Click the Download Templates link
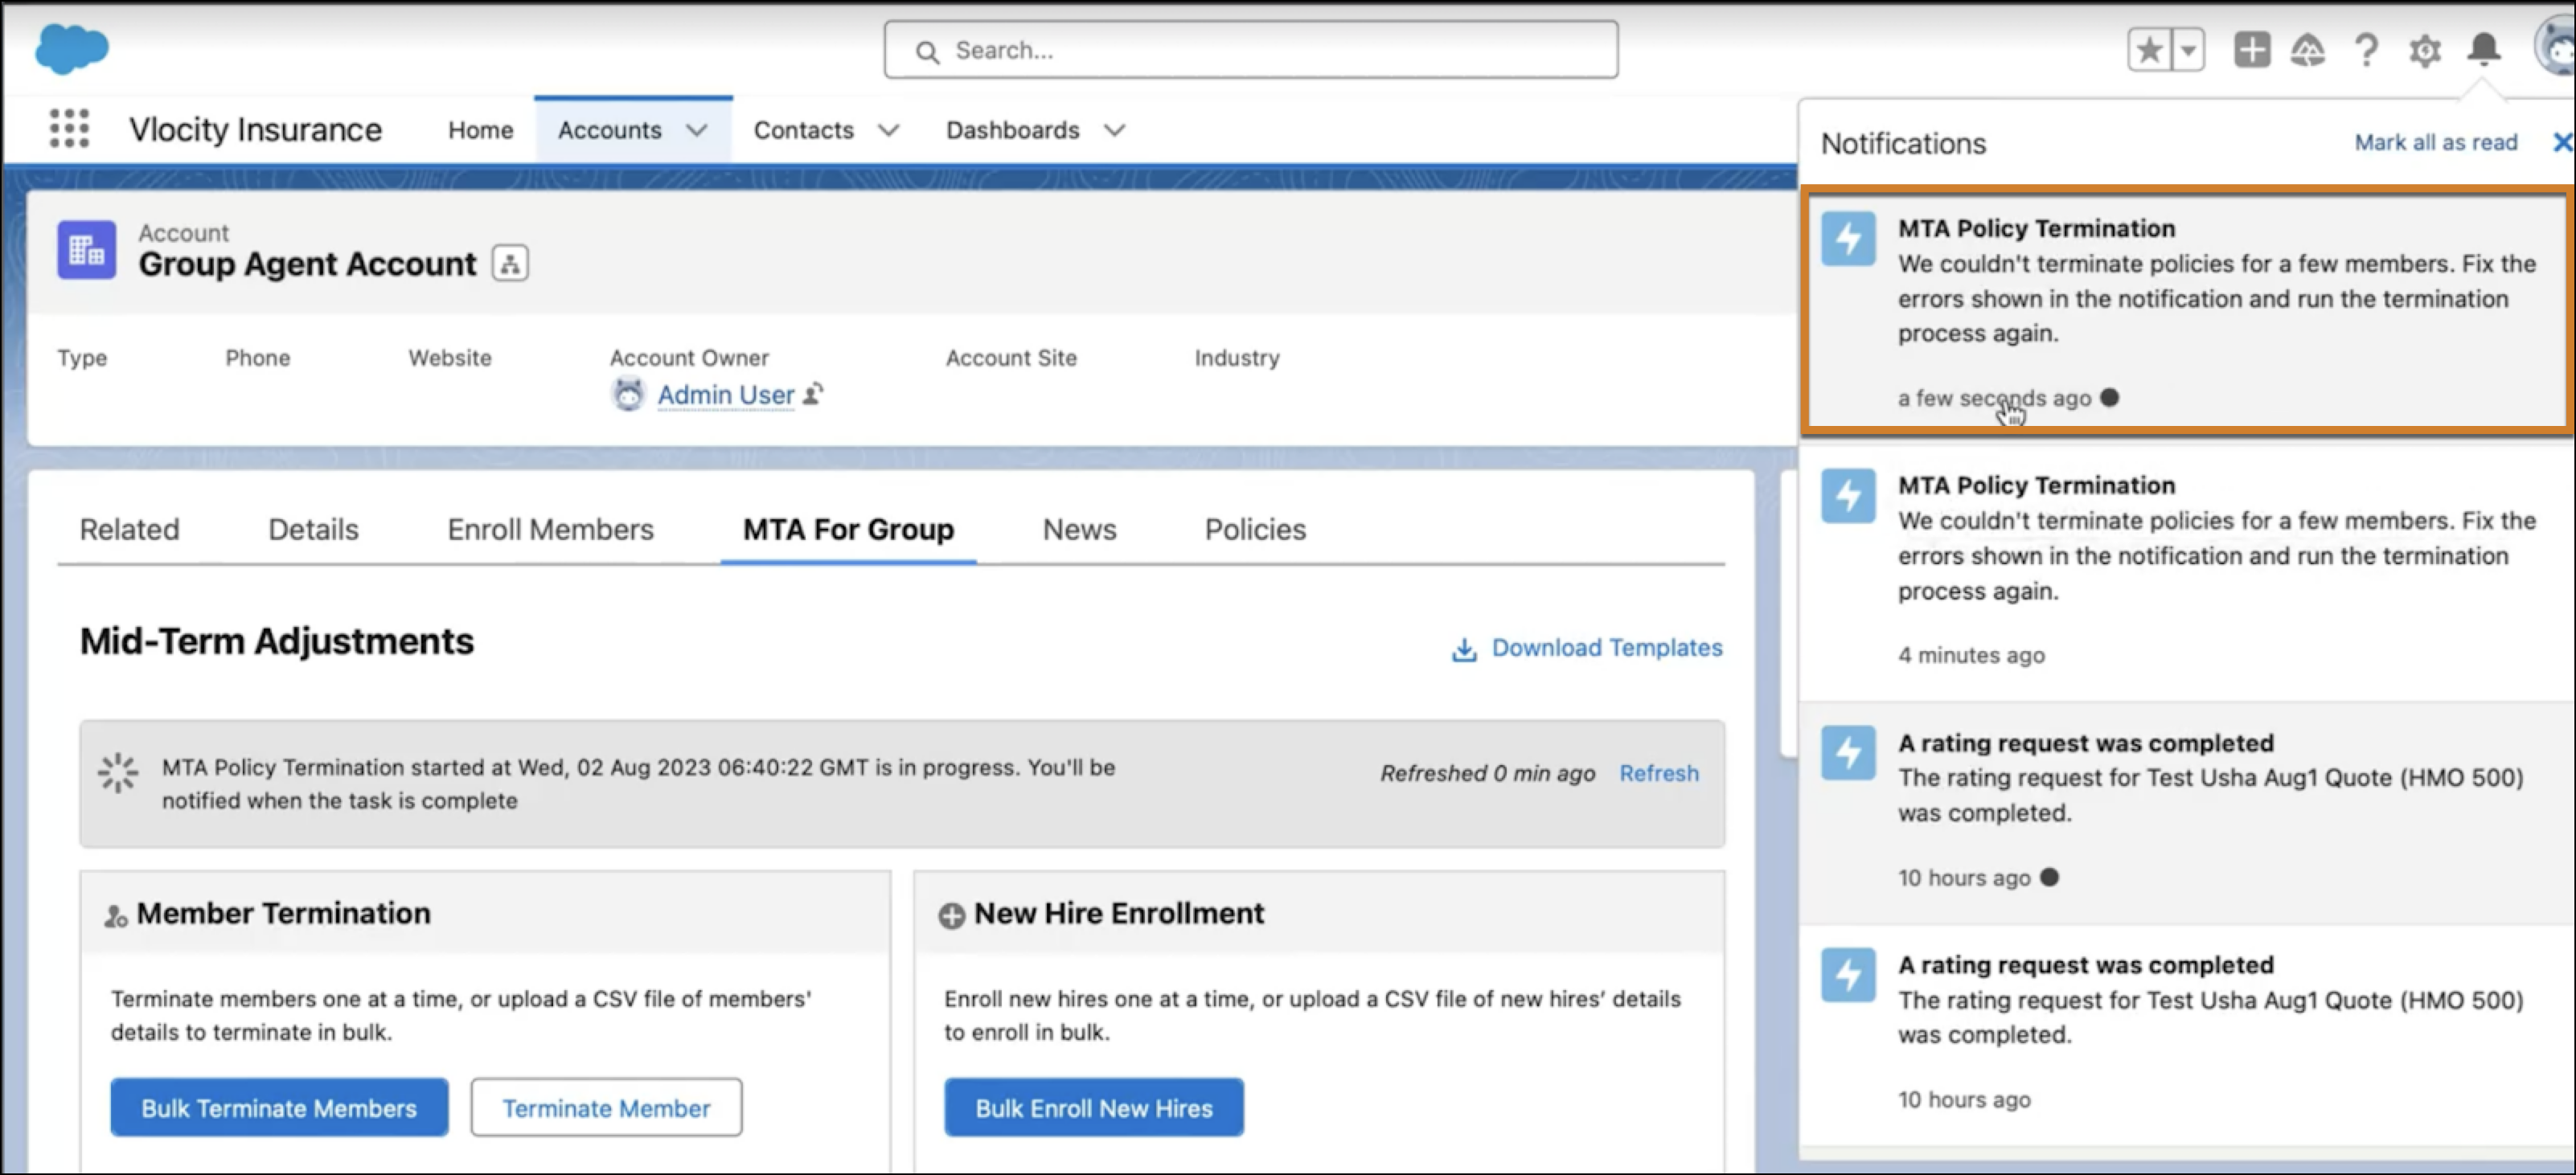Viewport: 2576px width, 1175px height. coord(1607,648)
